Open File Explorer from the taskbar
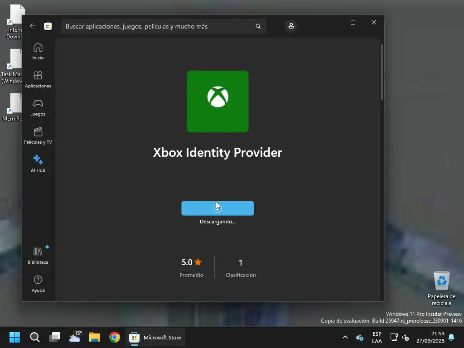 95,337
